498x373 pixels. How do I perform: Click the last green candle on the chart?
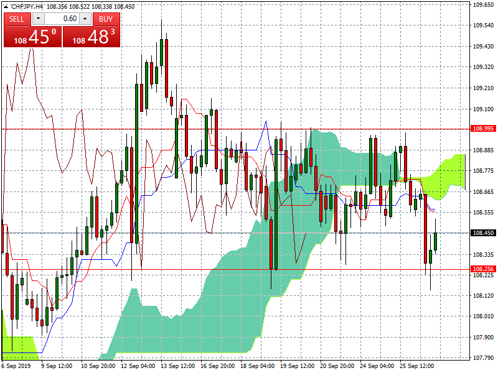[436, 241]
